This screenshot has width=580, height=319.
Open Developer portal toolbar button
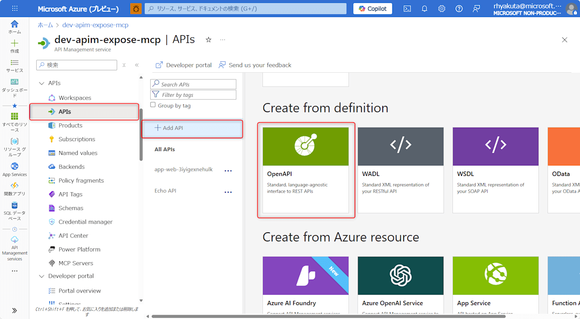(184, 65)
